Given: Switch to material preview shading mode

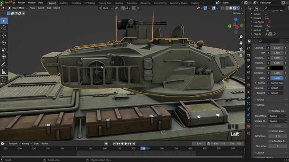Looking at the screenshot, I should 234,8.
